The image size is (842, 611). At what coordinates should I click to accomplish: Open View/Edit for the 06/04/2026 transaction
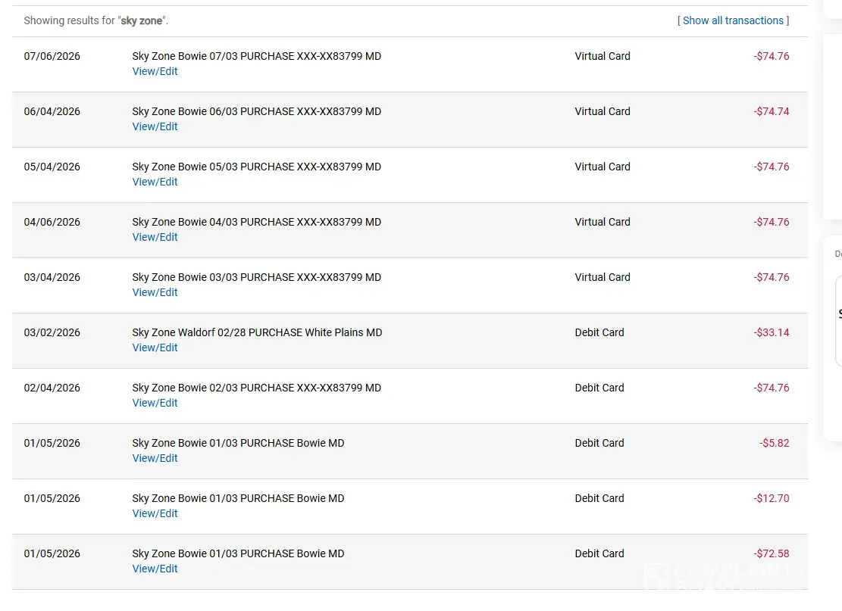(155, 126)
